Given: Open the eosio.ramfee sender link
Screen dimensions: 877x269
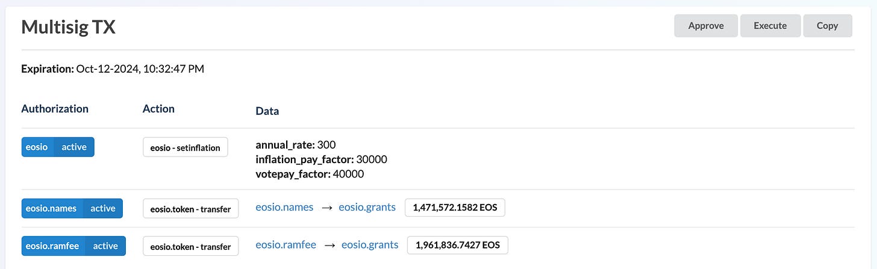Looking at the screenshot, I should [286, 244].
